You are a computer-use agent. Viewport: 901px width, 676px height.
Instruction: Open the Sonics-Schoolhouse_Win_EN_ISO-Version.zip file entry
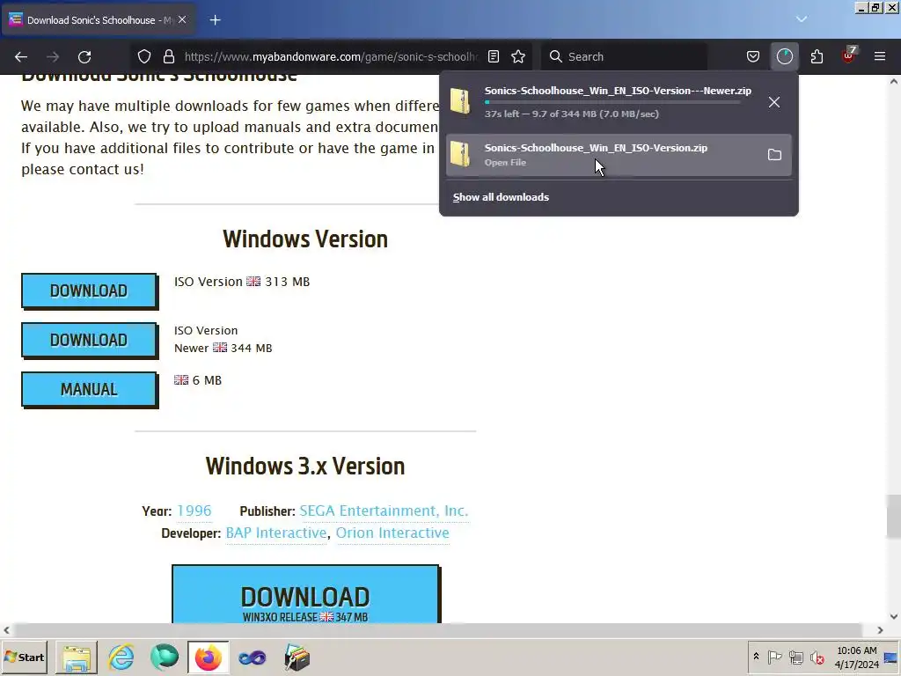(x=619, y=155)
